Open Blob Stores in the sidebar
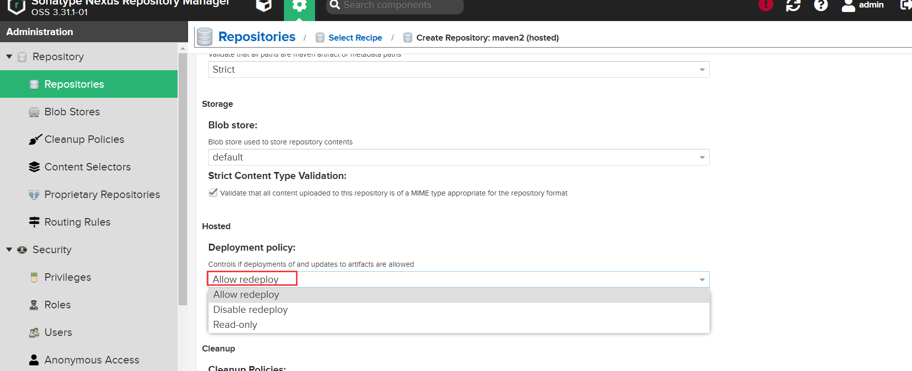This screenshot has height=371, width=912. coord(89,112)
